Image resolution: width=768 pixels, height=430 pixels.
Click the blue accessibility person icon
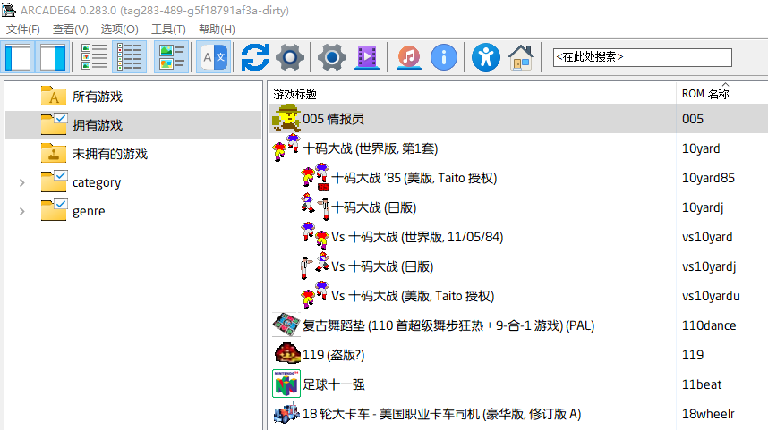point(485,57)
